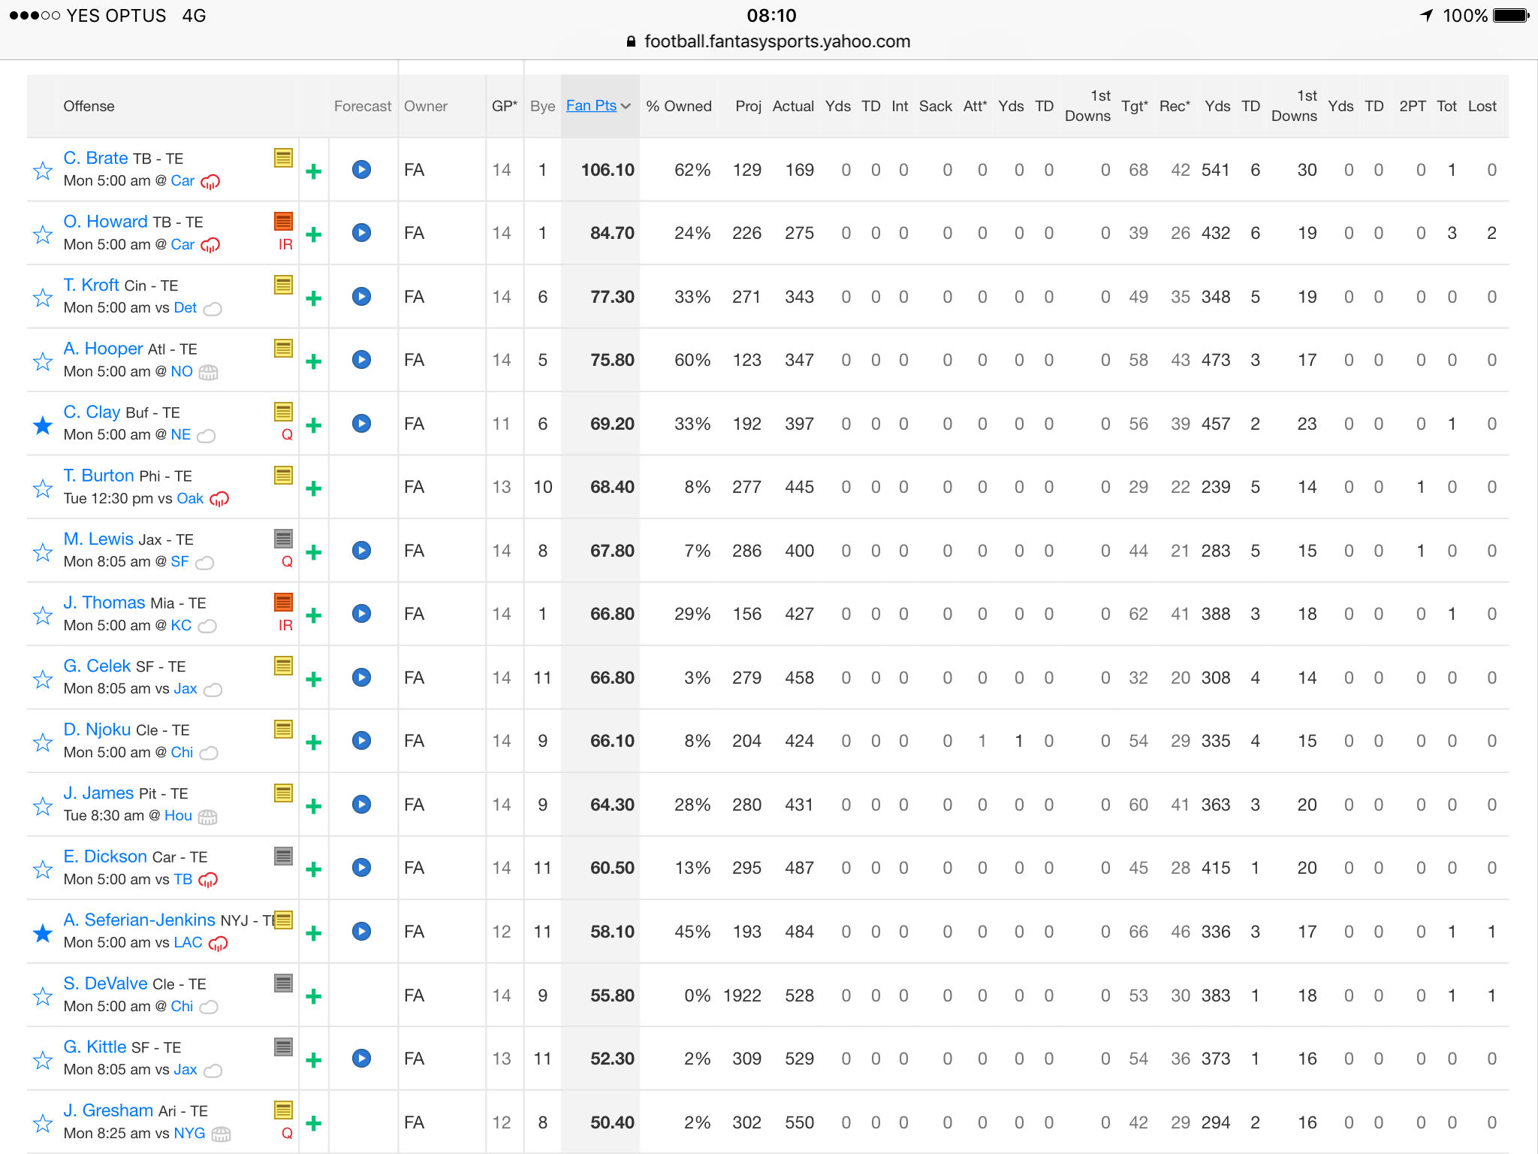Viewport: 1538px width, 1154px height.
Task: Unstar C. Clay from watch list
Action: coord(43,425)
